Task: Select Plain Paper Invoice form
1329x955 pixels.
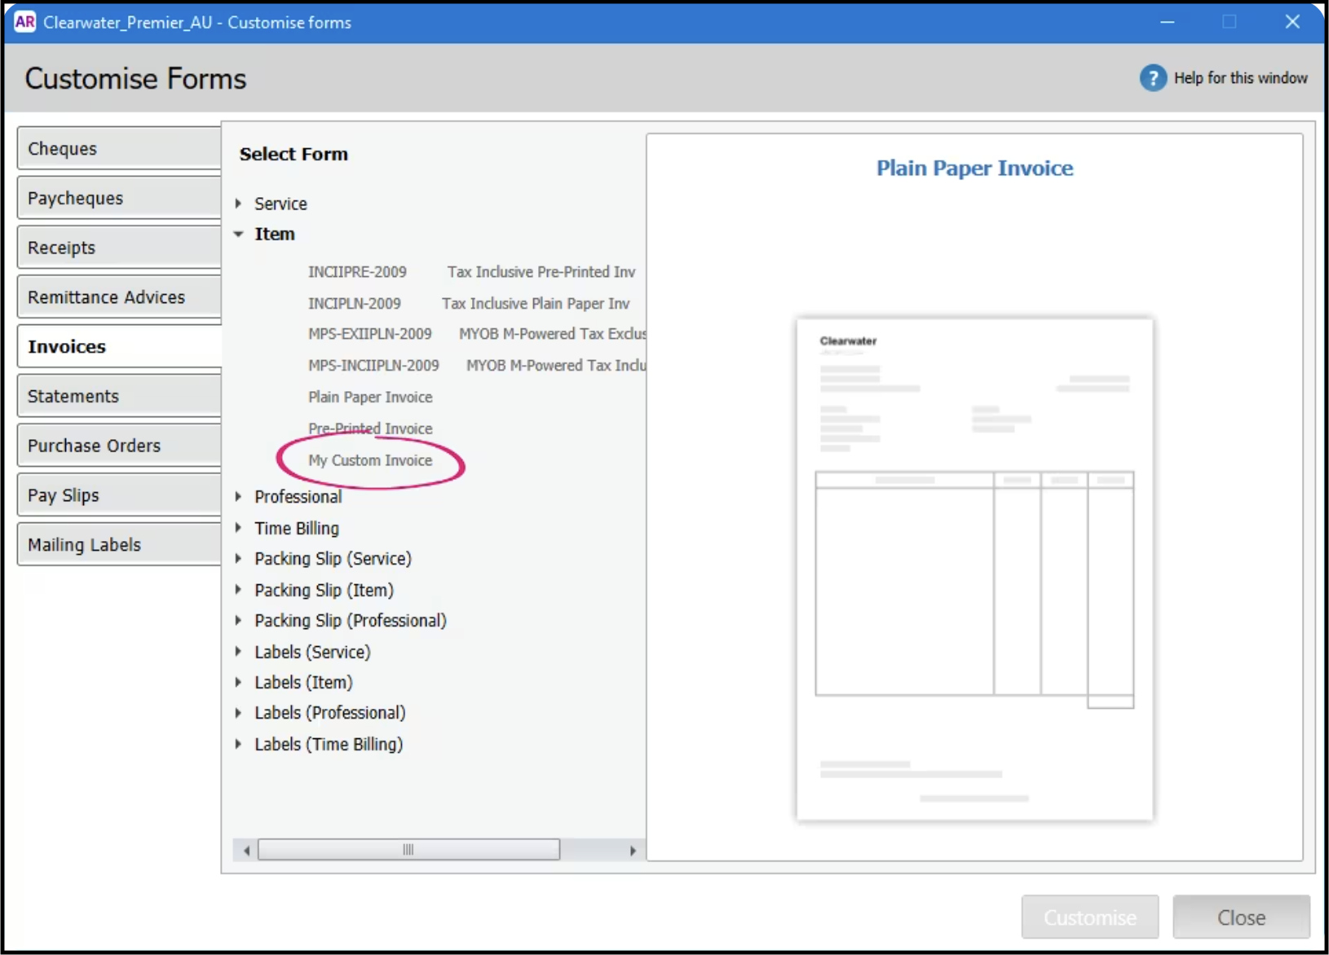Action: tap(370, 397)
